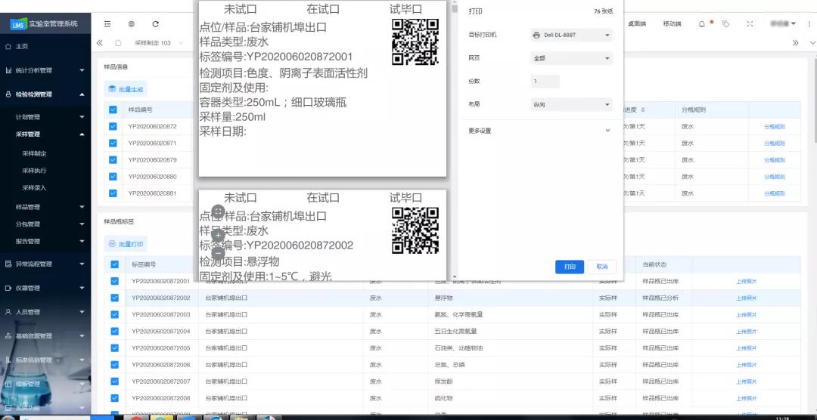The height and width of the screenshot is (420, 817).
Task: Open the 目标打印机 Deli DL-888T dropdown
Action: coord(571,35)
